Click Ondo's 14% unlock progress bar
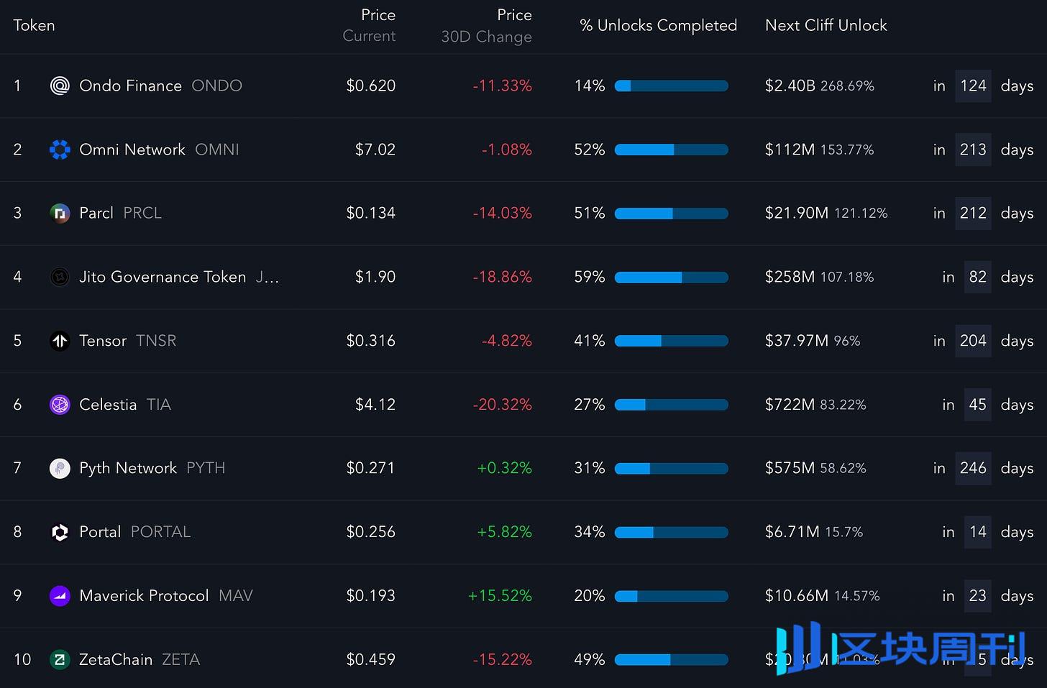Image resolution: width=1047 pixels, height=688 pixels. click(x=672, y=86)
